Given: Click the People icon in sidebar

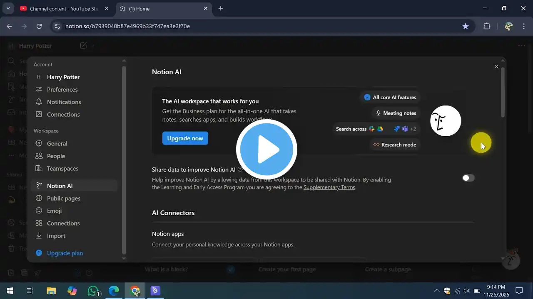Looking at the screenshot, I should click(x=39, y=156).
